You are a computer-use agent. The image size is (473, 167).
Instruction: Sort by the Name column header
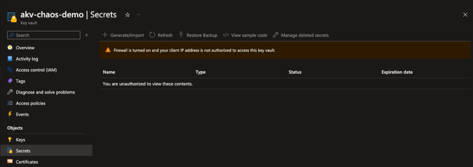(109, 72)
